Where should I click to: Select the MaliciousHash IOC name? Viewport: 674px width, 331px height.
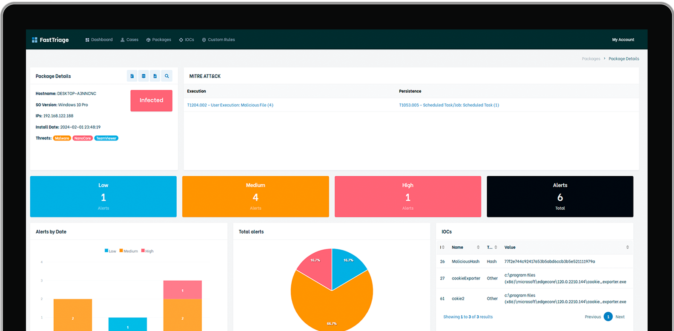pos(465,262)
